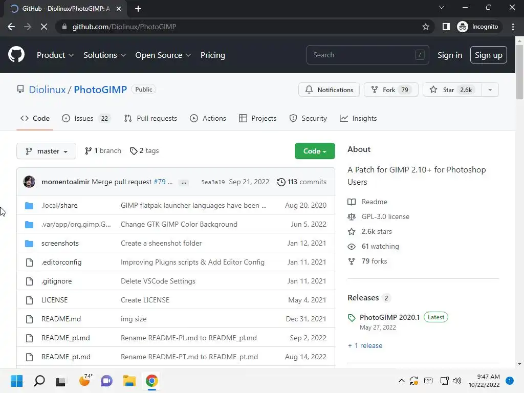Close the GitHub PhotoGIMP tab
524x393 pixels.
pyautogui.click(x=119, y=9)
